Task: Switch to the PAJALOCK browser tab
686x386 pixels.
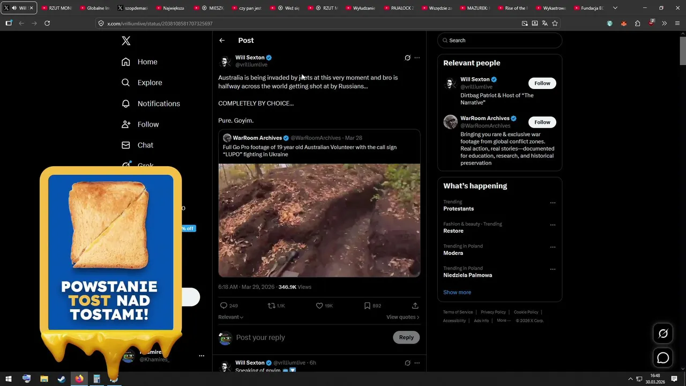Action: (x=399, y=8)
